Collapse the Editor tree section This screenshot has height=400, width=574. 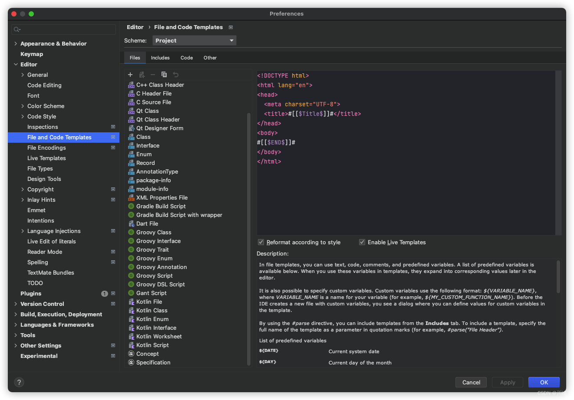[x=16, y=65]
